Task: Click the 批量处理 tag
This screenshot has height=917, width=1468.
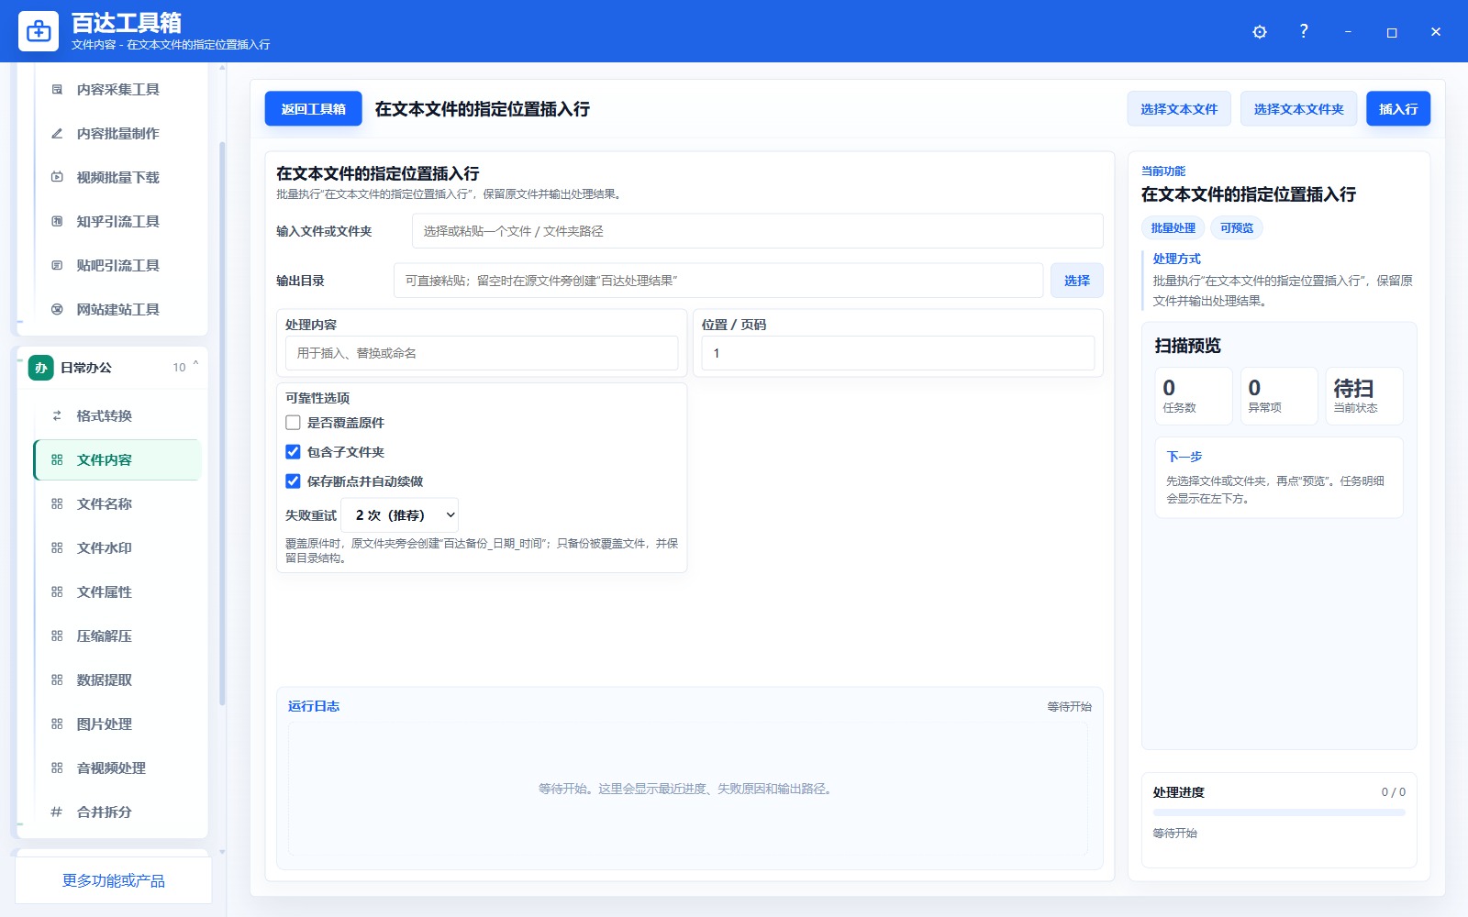Action: [x=1173, y=228]
